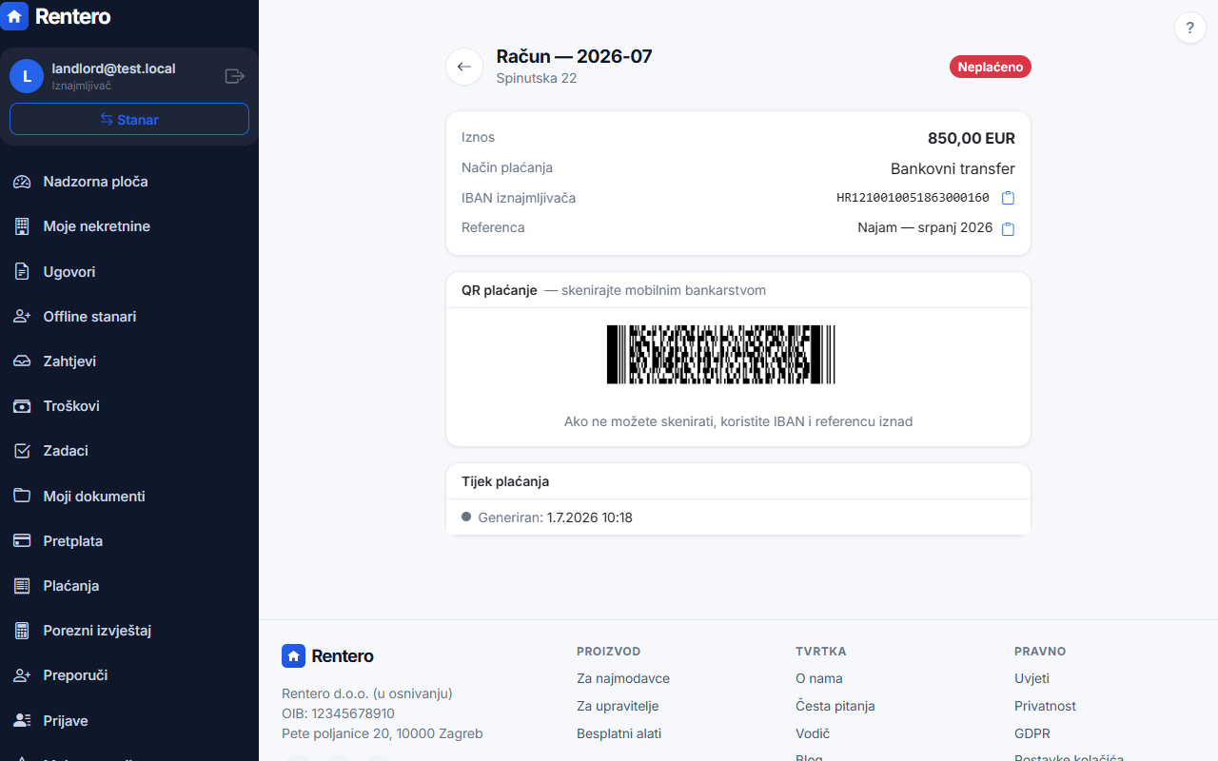Image resolution: width=1218 pixels, height=761 pixels.
Task: Open Uvjeti legal link
Action: coord(1032,678)
